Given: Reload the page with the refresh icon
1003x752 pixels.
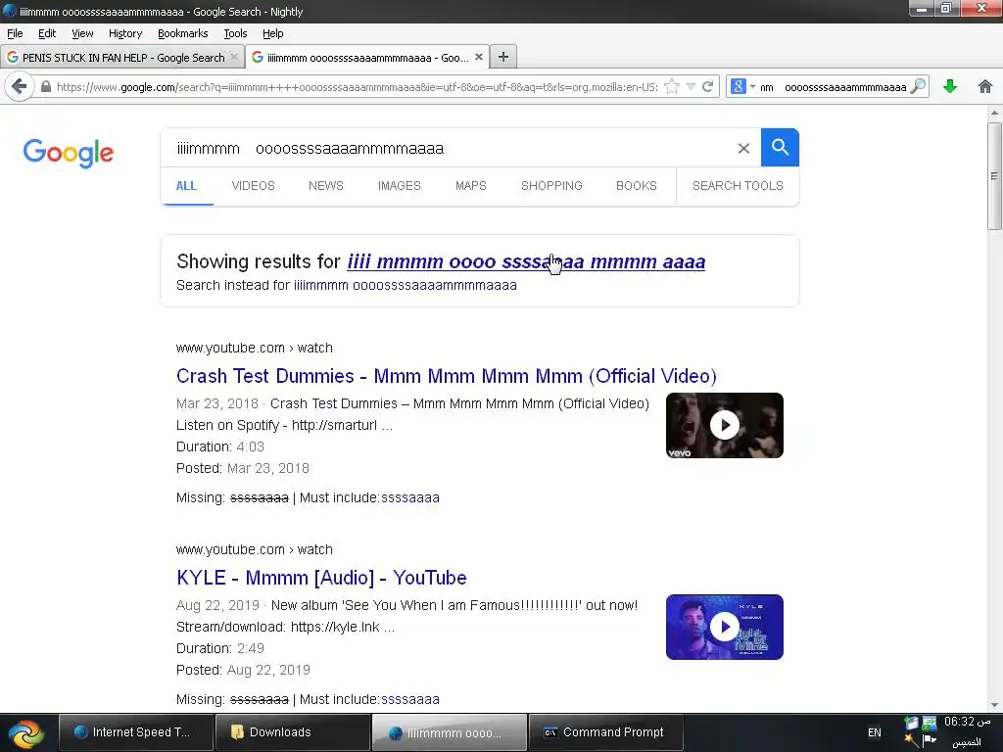Looking at the screenshot, I should click(x=707, y=86).
